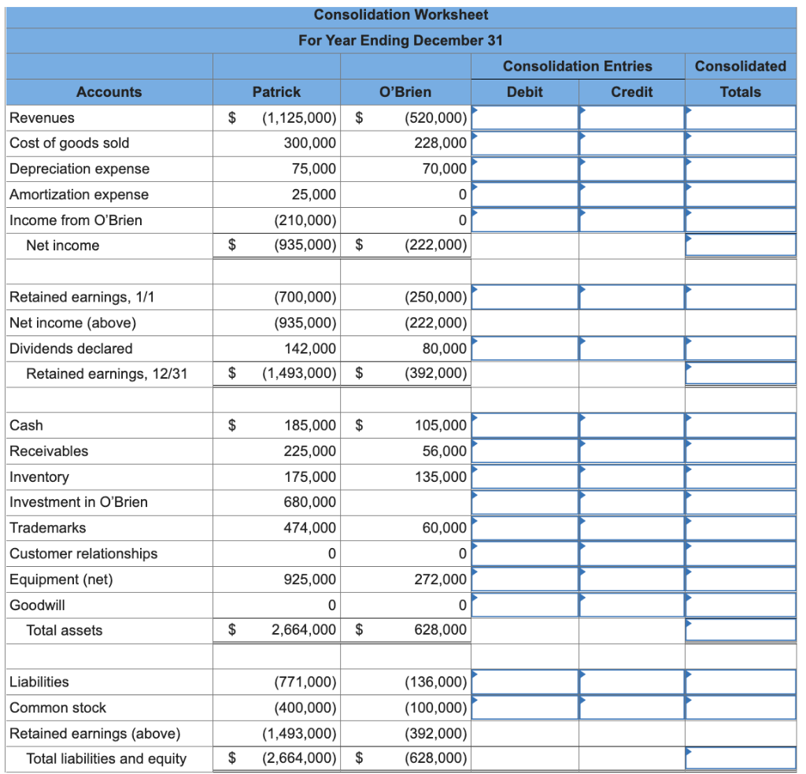Select Inventory Credit entry cell
Screen dimensions: 806x774
click(632, 476)
